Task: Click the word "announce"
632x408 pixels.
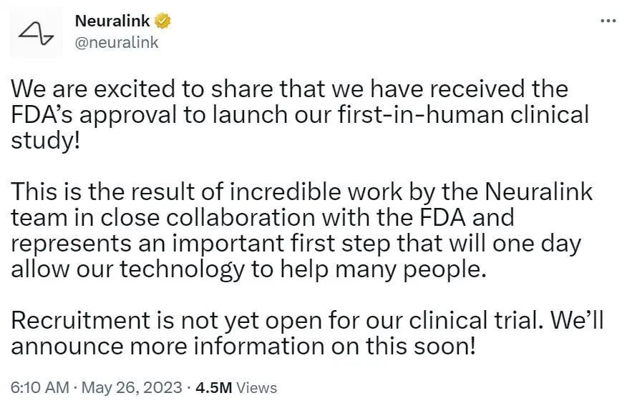Action: [x=67, y=347]
